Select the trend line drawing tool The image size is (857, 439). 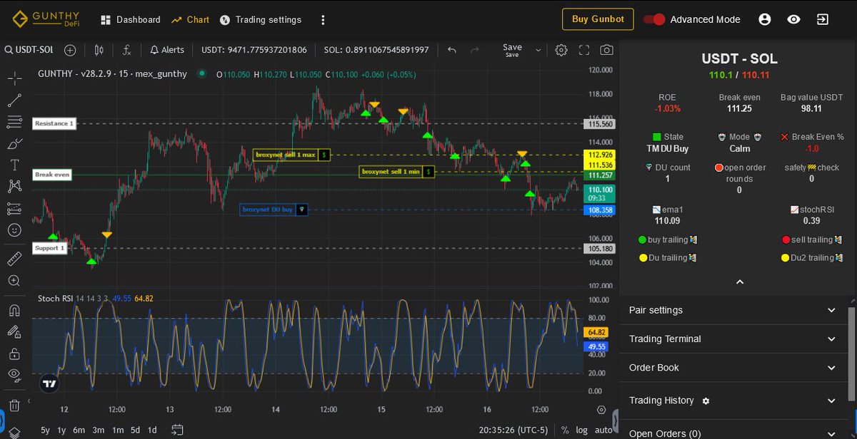click(14, 100)
